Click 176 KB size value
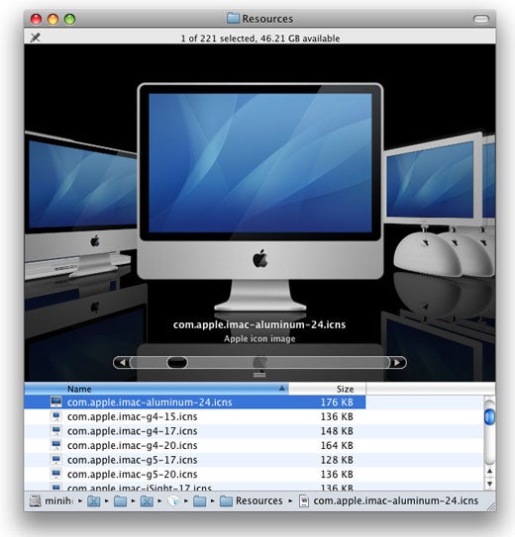Image resolution: width=515 pixels, height=537 pixels. click(x=337, y=403)
